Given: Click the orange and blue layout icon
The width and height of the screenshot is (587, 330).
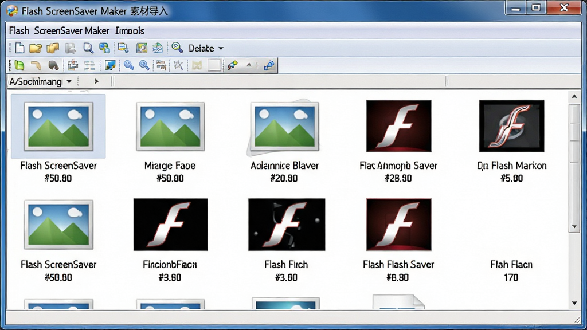Looking at the screenshot, I should tap(73, 65).
